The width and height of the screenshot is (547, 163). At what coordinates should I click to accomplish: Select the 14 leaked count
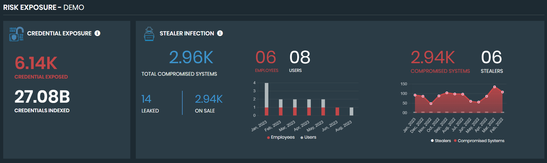[146, 99]
